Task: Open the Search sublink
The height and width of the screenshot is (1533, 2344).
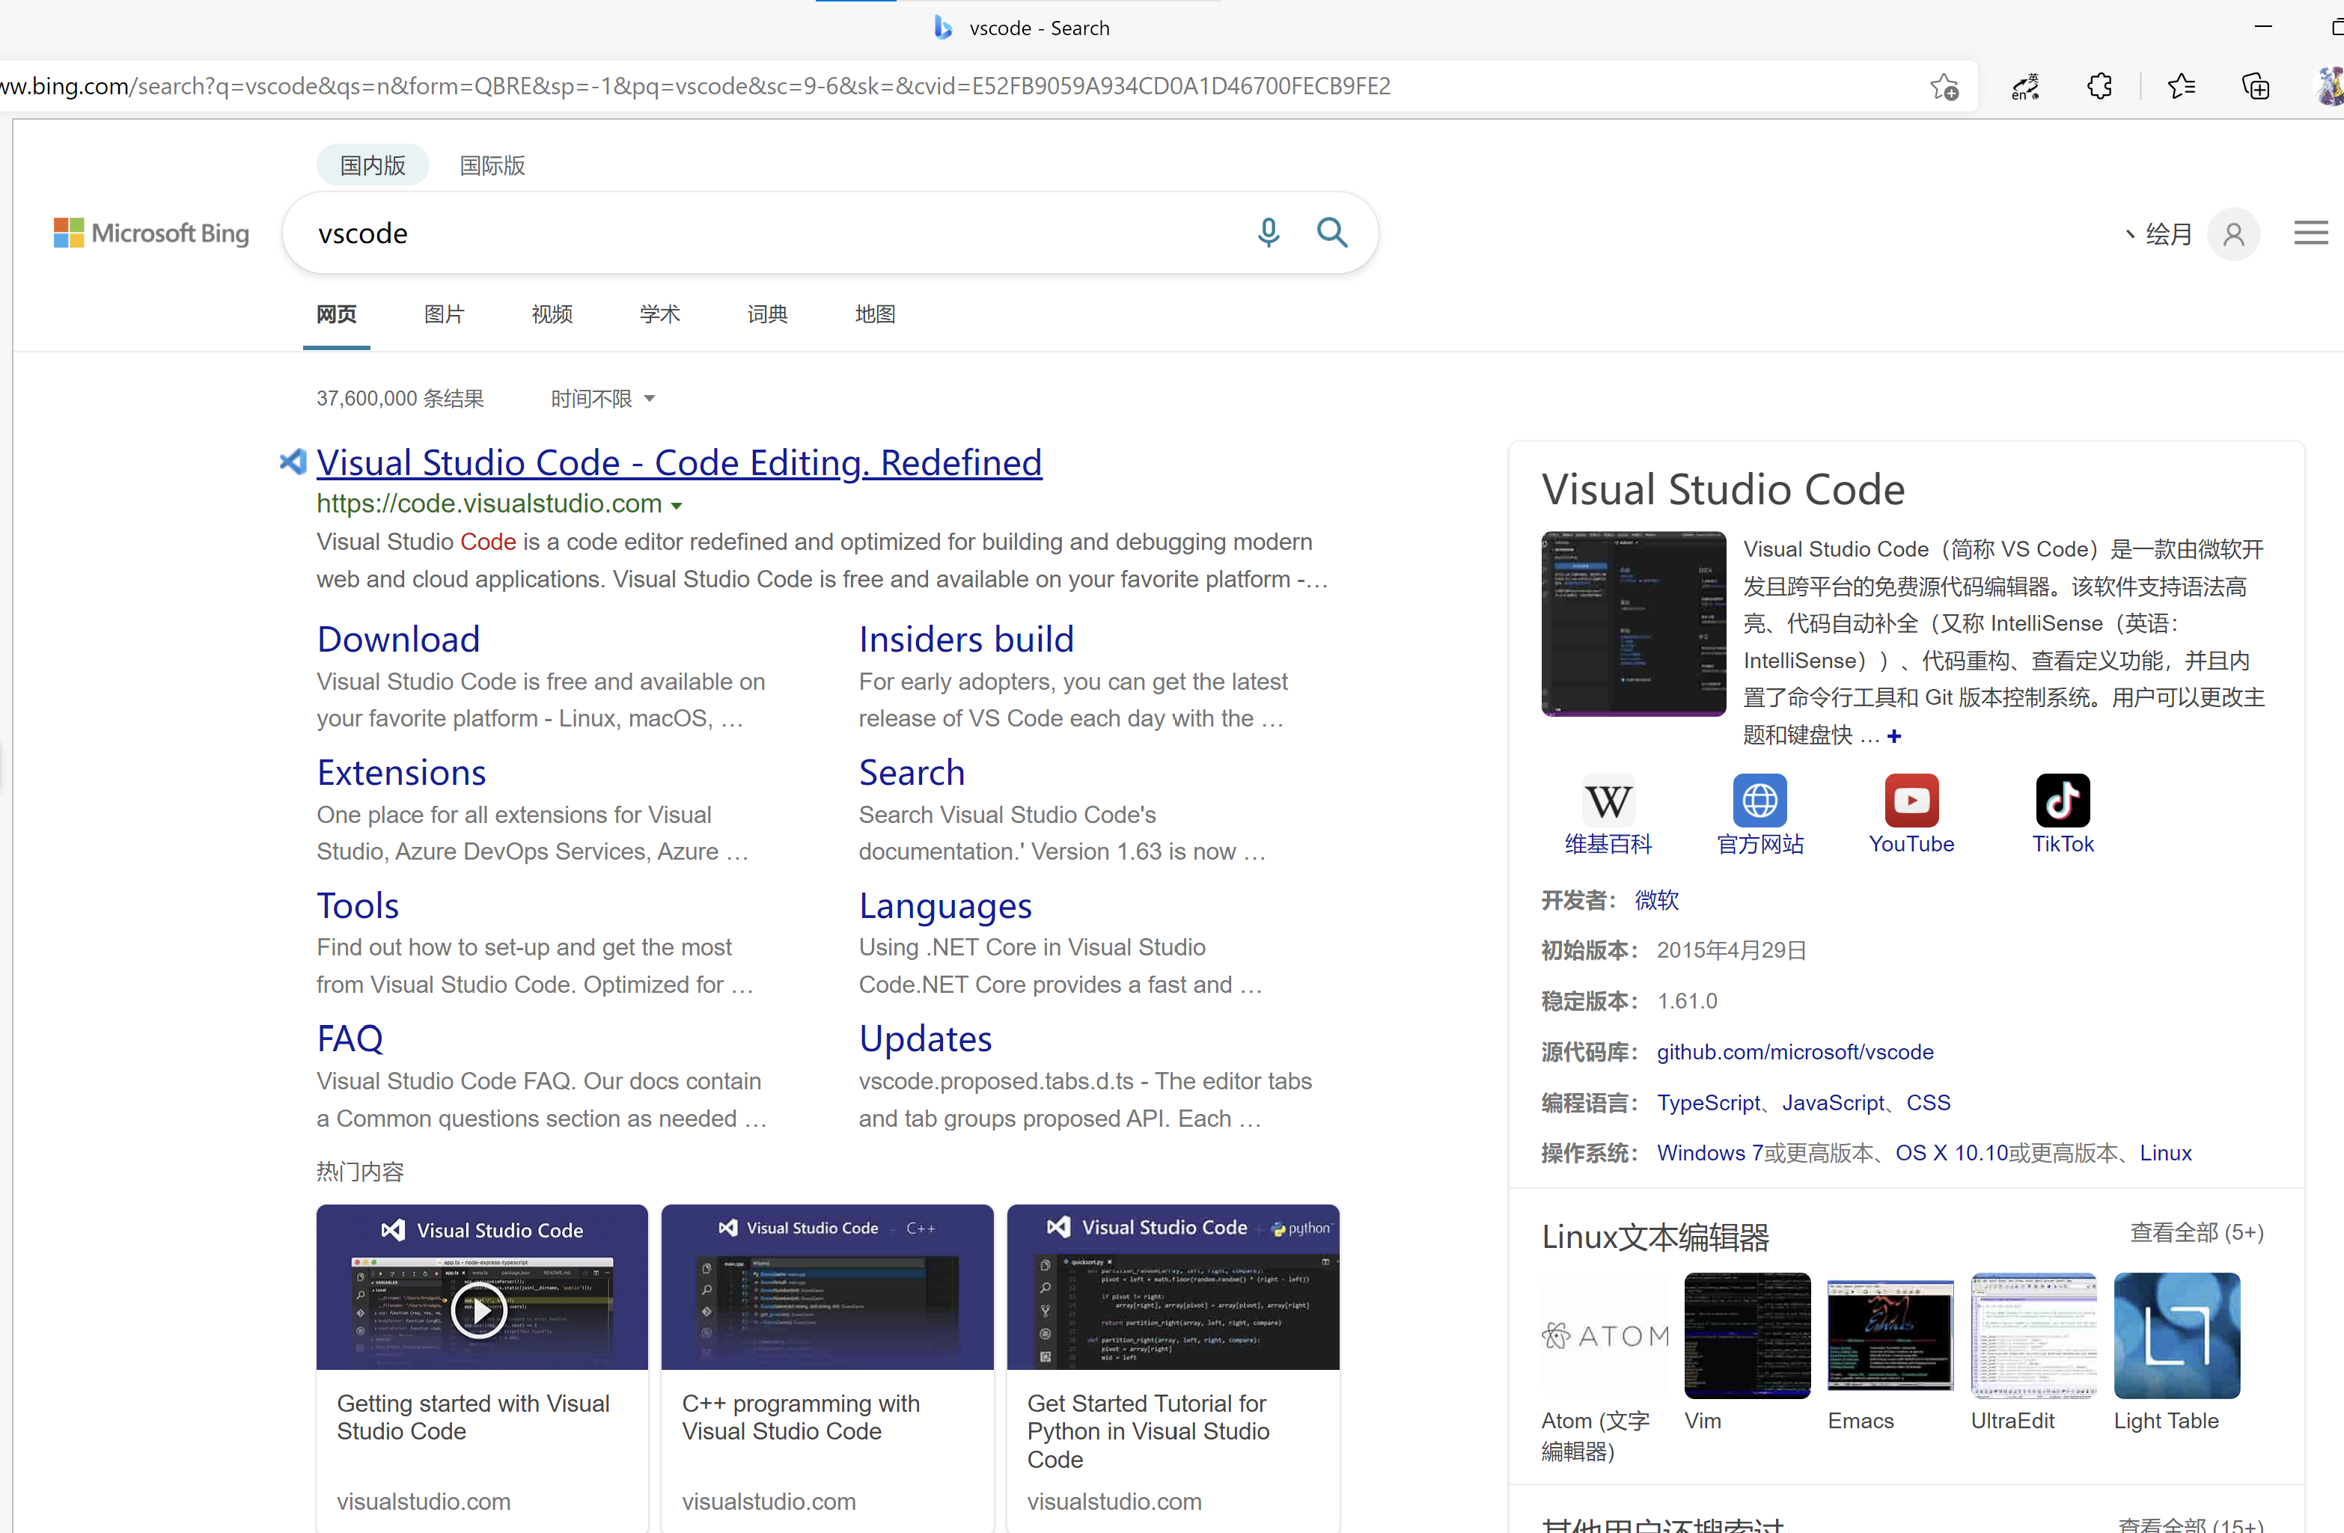Action: 912,773
